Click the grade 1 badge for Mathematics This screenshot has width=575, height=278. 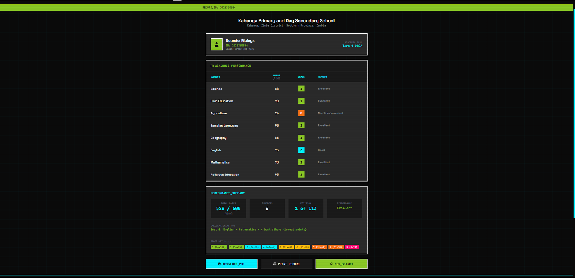(x=301, y=162)
